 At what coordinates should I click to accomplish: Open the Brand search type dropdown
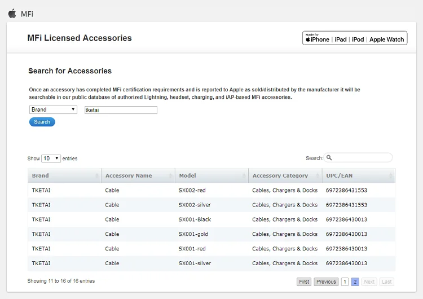coord(53,109)
